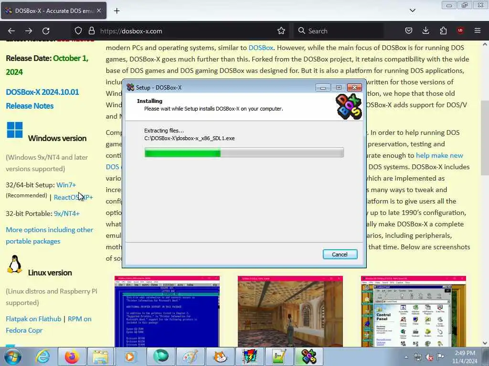Screen dimensions: 489x366
Task: Follow the help make new link
Action: click(x=439, y=155)
